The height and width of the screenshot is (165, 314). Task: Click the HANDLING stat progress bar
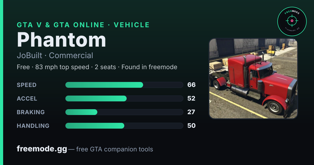point(124,126)
